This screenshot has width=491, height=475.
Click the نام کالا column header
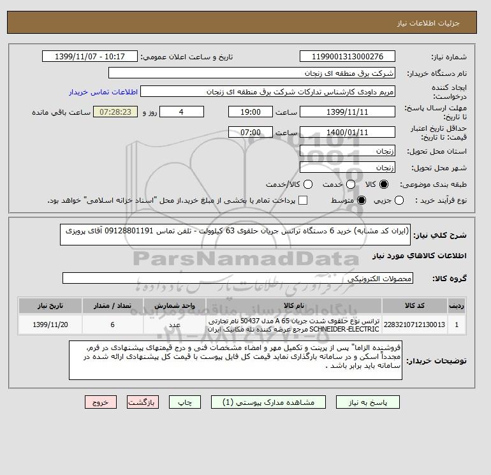(x=294, y=305)
